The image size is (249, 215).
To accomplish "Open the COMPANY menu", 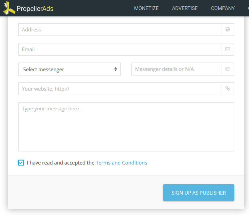I will (223, 8).
